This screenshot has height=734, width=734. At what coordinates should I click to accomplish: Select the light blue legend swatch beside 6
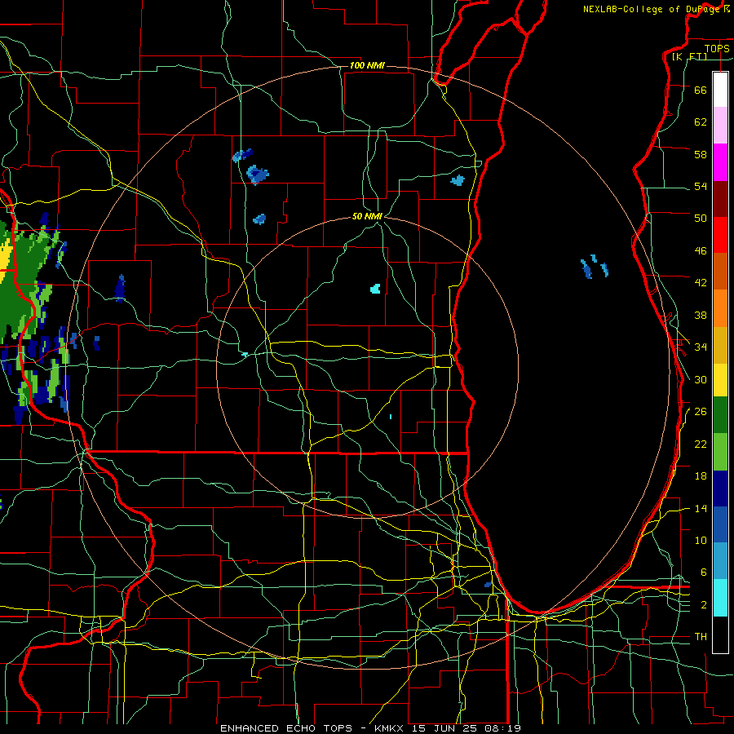point(720,561)
